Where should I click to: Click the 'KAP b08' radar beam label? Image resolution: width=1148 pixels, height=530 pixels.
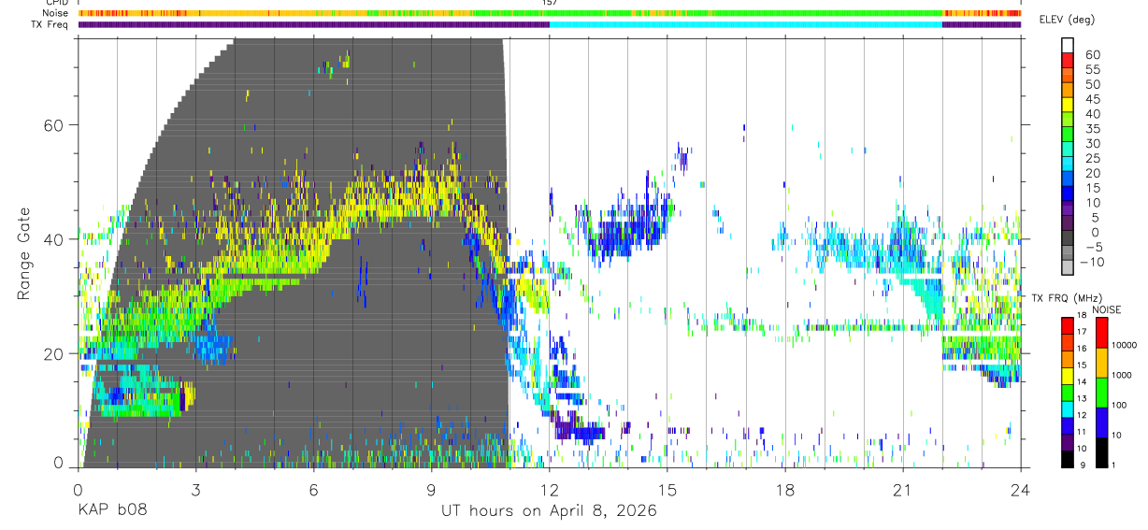(113, 511)
